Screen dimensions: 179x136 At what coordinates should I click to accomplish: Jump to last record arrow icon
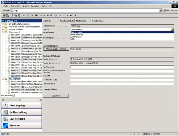coord(71,15)
